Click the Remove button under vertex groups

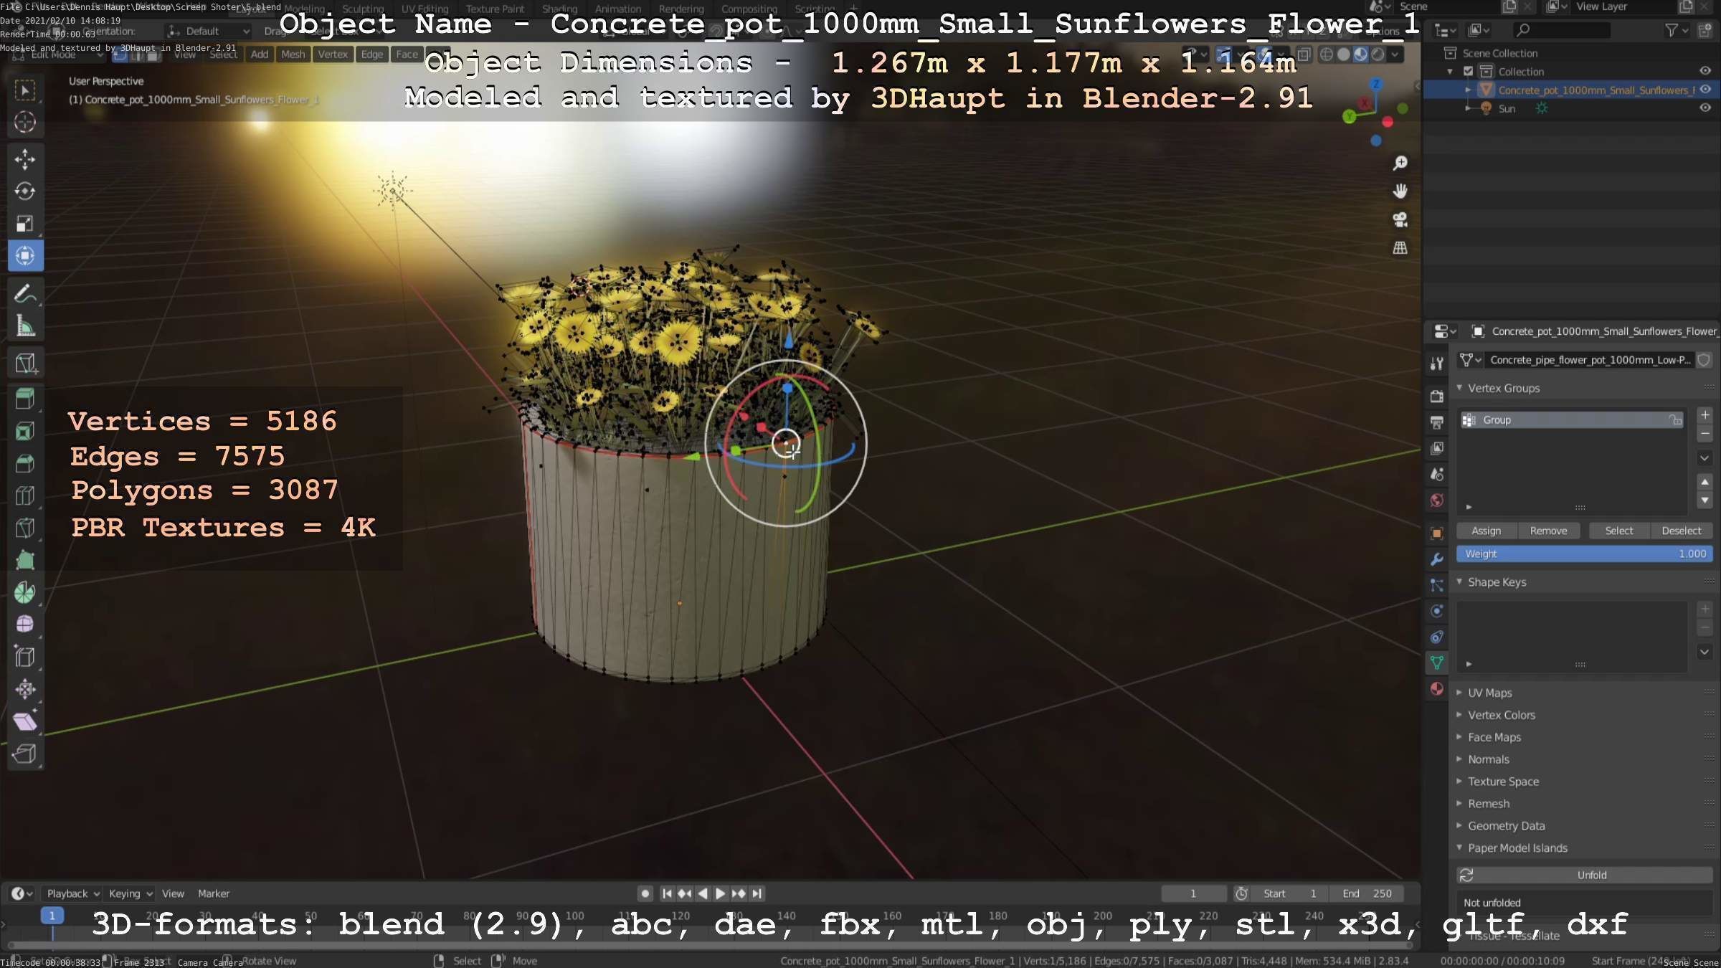[1548, 531]
